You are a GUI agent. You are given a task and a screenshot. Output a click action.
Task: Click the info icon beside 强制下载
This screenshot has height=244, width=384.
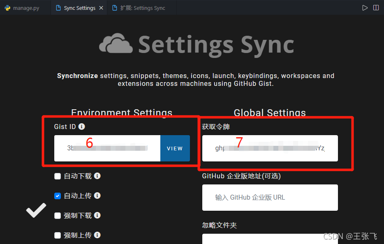[97, 215]
